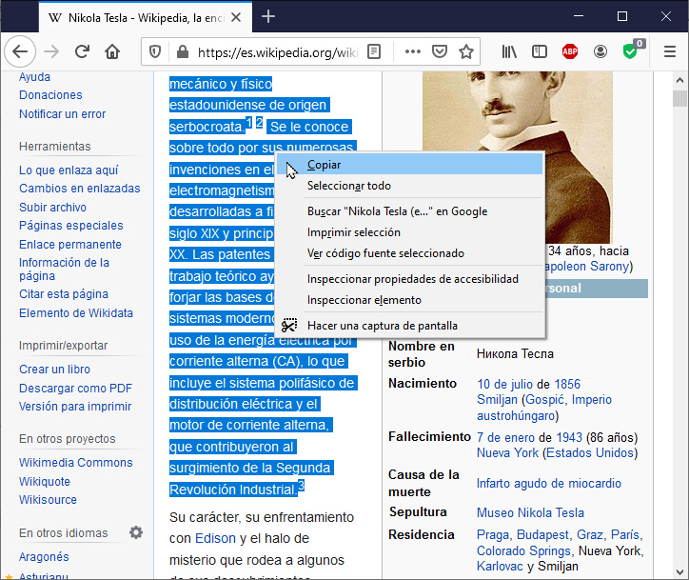Open the Firefox home page icon

click(x=112, y=51)
